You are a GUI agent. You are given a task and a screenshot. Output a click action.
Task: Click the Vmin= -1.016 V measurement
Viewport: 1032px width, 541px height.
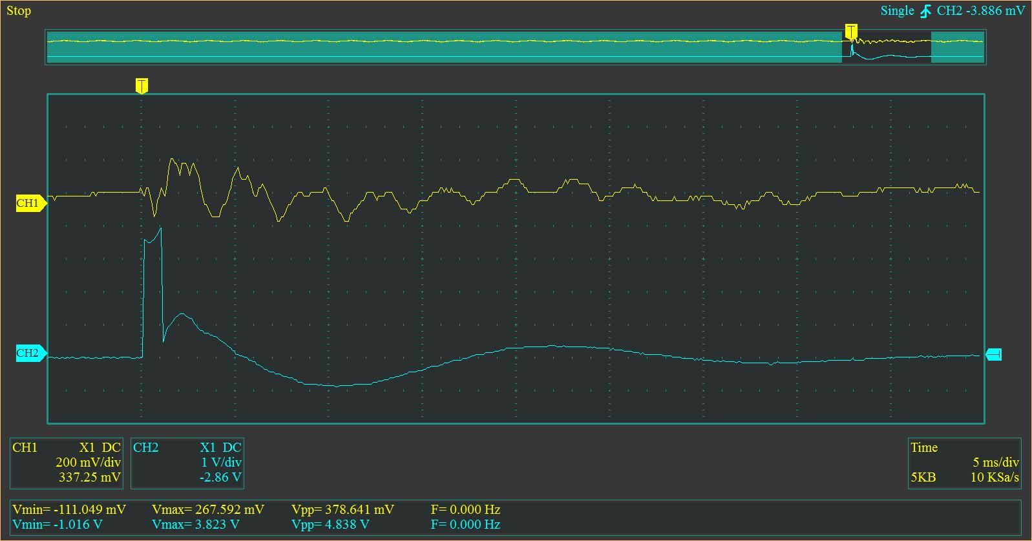pos(58,524)
